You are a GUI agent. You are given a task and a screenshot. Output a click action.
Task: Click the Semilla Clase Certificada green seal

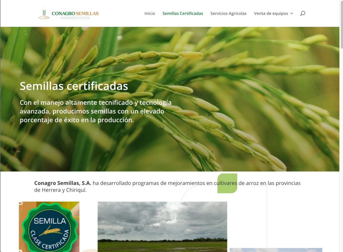[50, 227]
